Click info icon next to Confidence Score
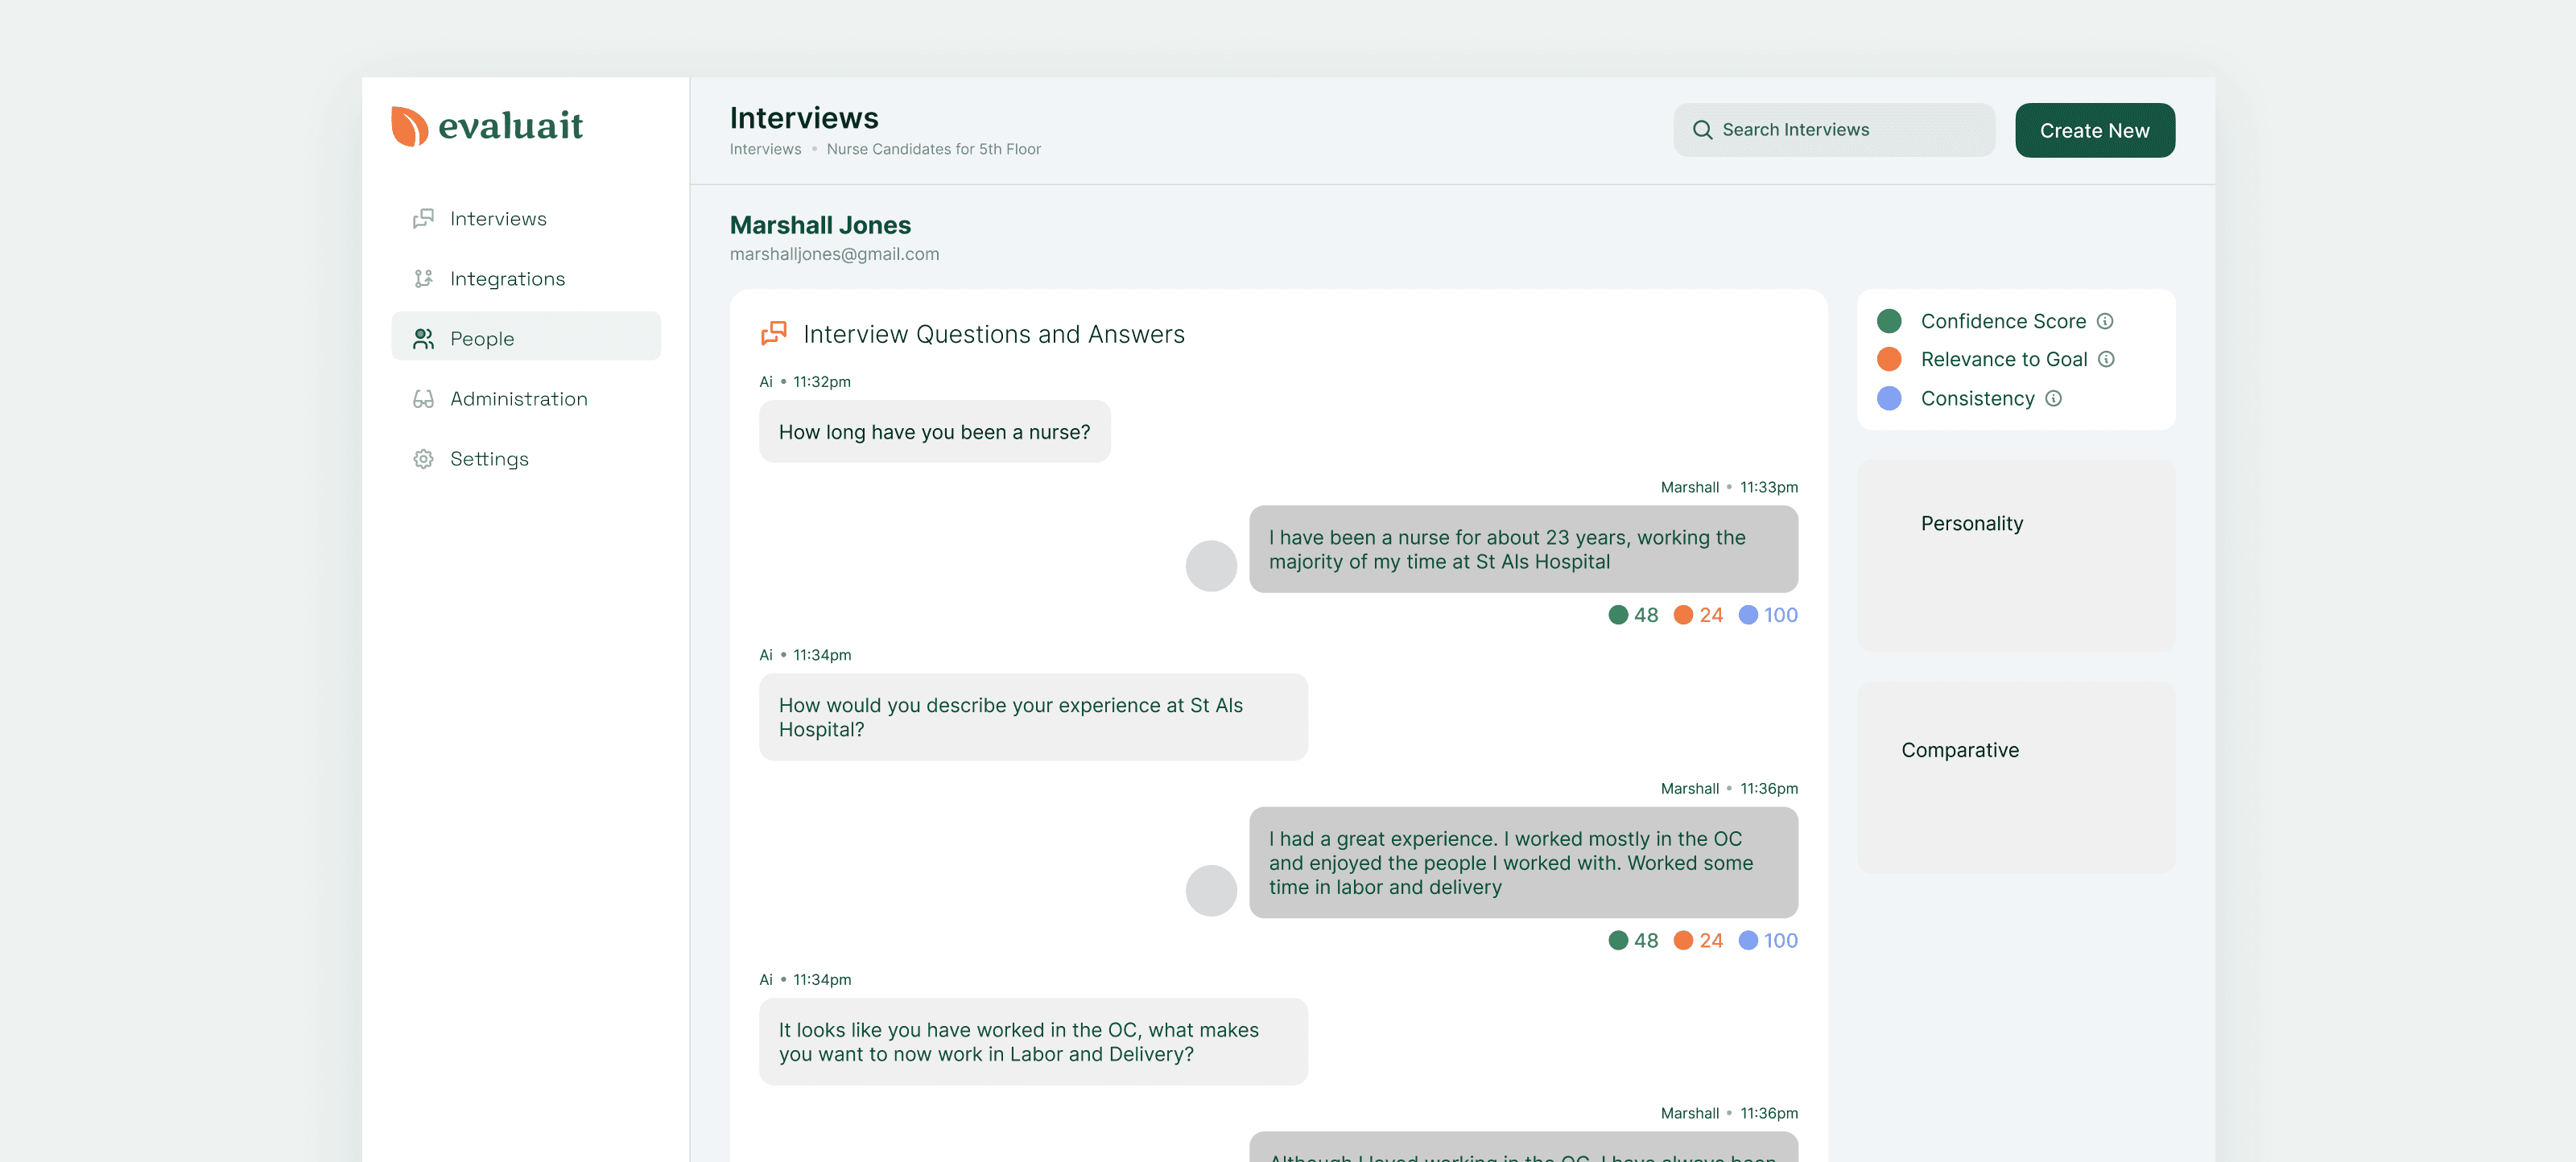Screen dimensions: 2576x1162 [x=2104, y=321]
